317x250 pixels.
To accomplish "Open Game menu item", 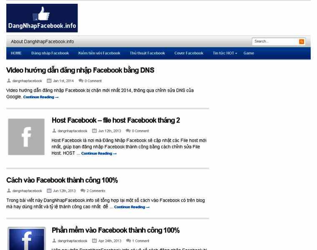I will [x=249, y=53].
